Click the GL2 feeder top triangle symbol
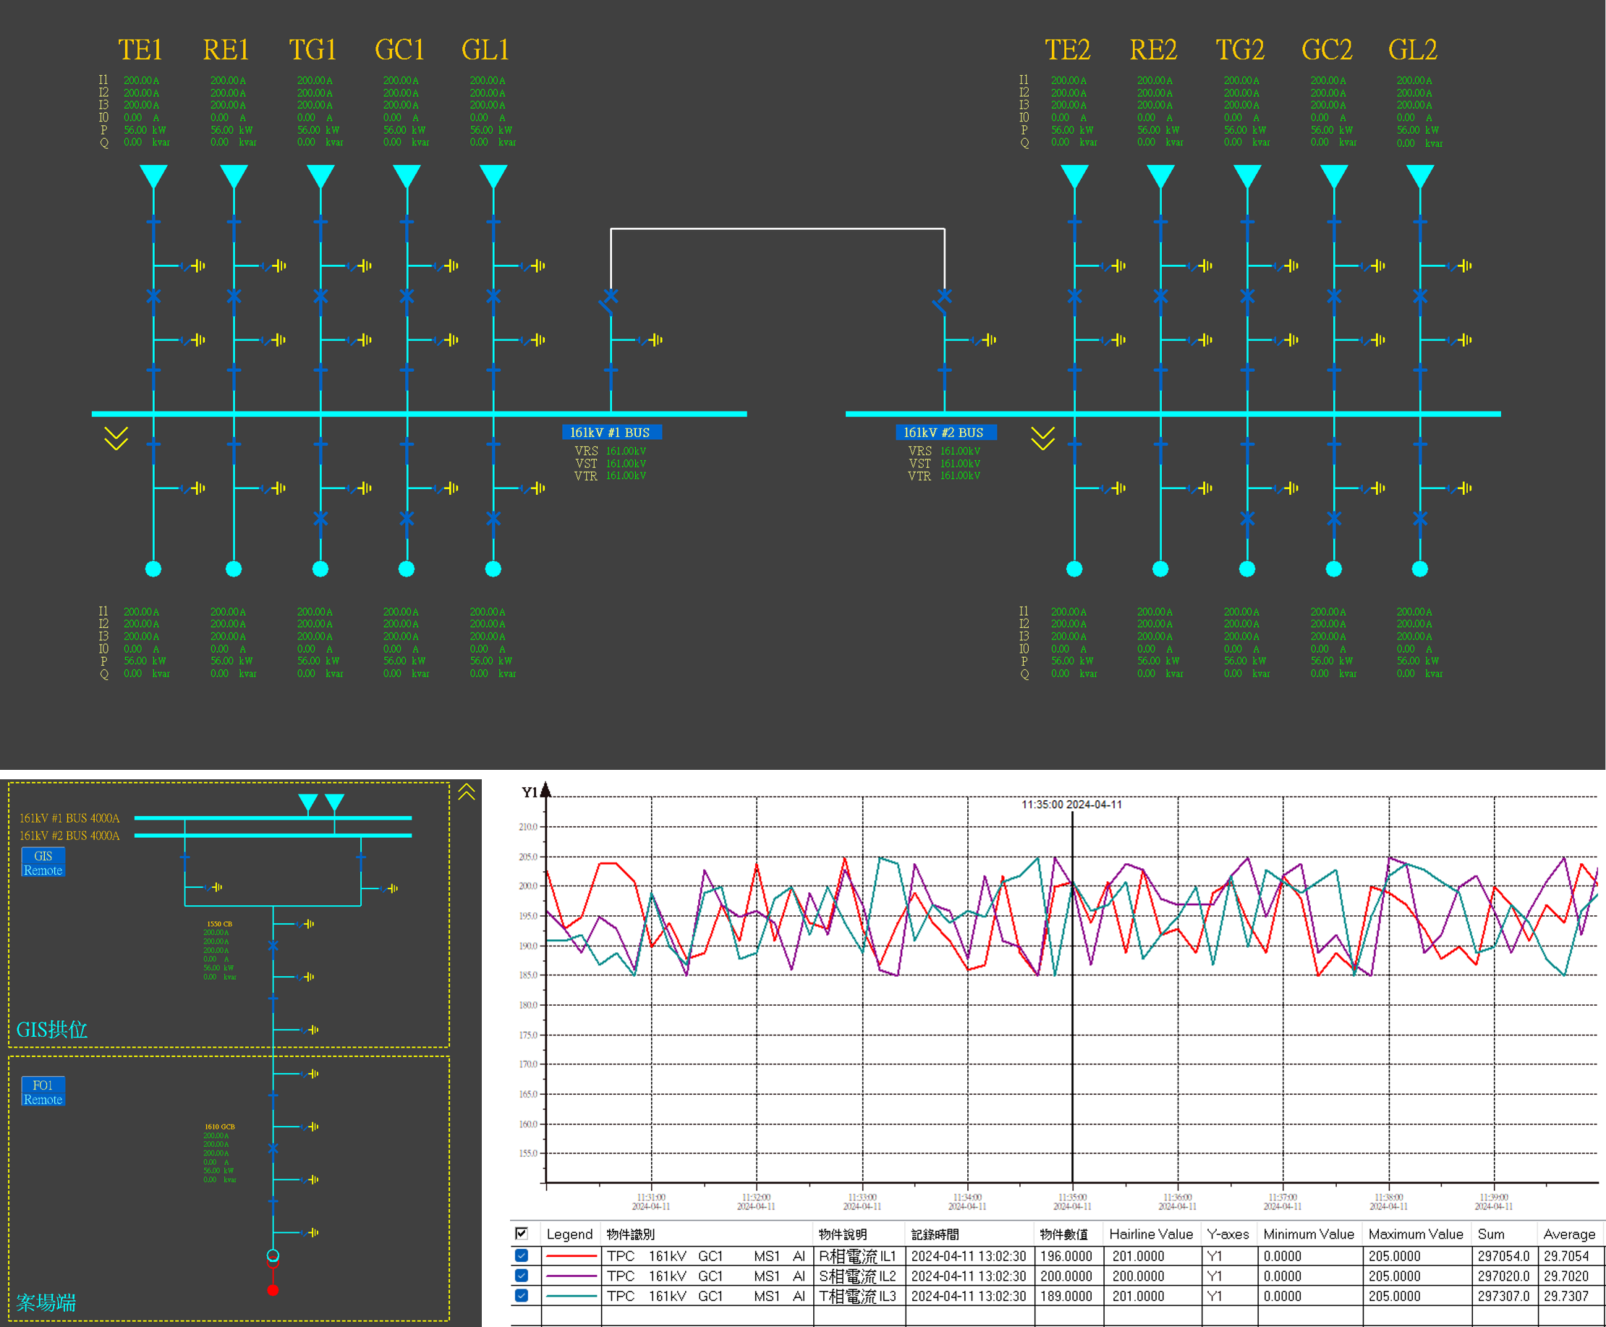This screenshot has width=1606, height=1327. click(x=1419, y=175)
